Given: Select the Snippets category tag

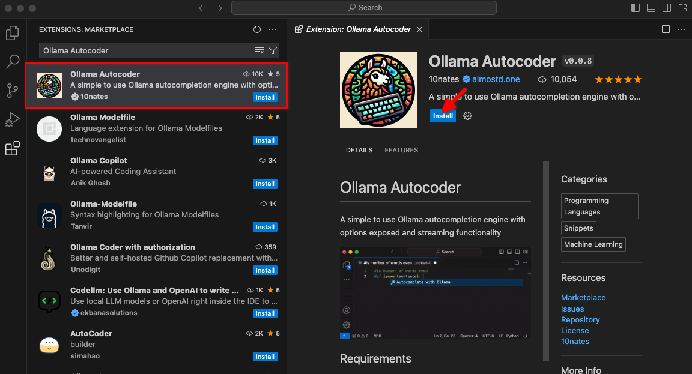Looking at the screenshot, I should [578, 228].
